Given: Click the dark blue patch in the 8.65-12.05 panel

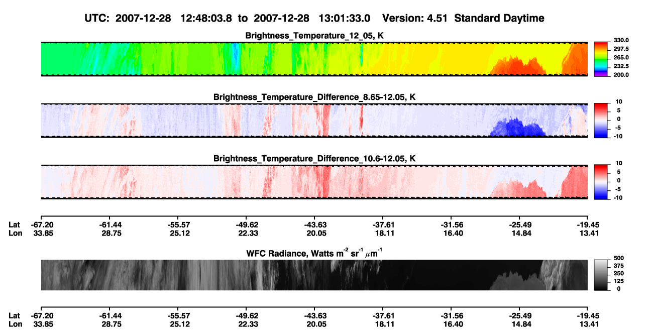Looking at the screenshot, I should 517,128.
